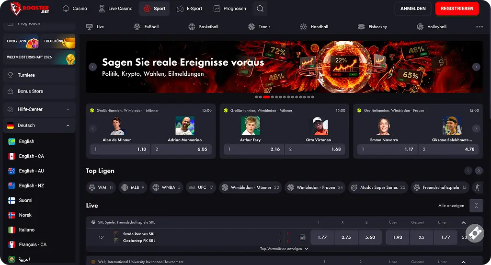Viewport: 491px width, 265px height.
Task: Bet on Emma Navarro at 1.17
Action: 388,150
